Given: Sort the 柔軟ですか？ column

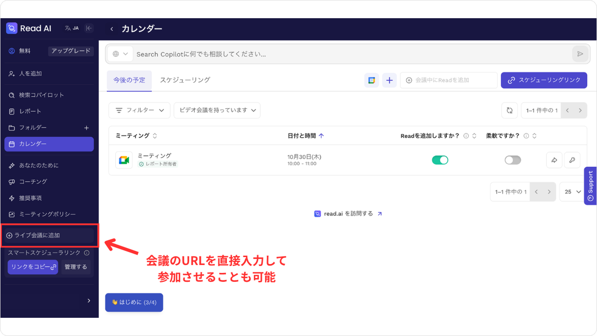Looking at the screenshot, I should pos(535,136).
